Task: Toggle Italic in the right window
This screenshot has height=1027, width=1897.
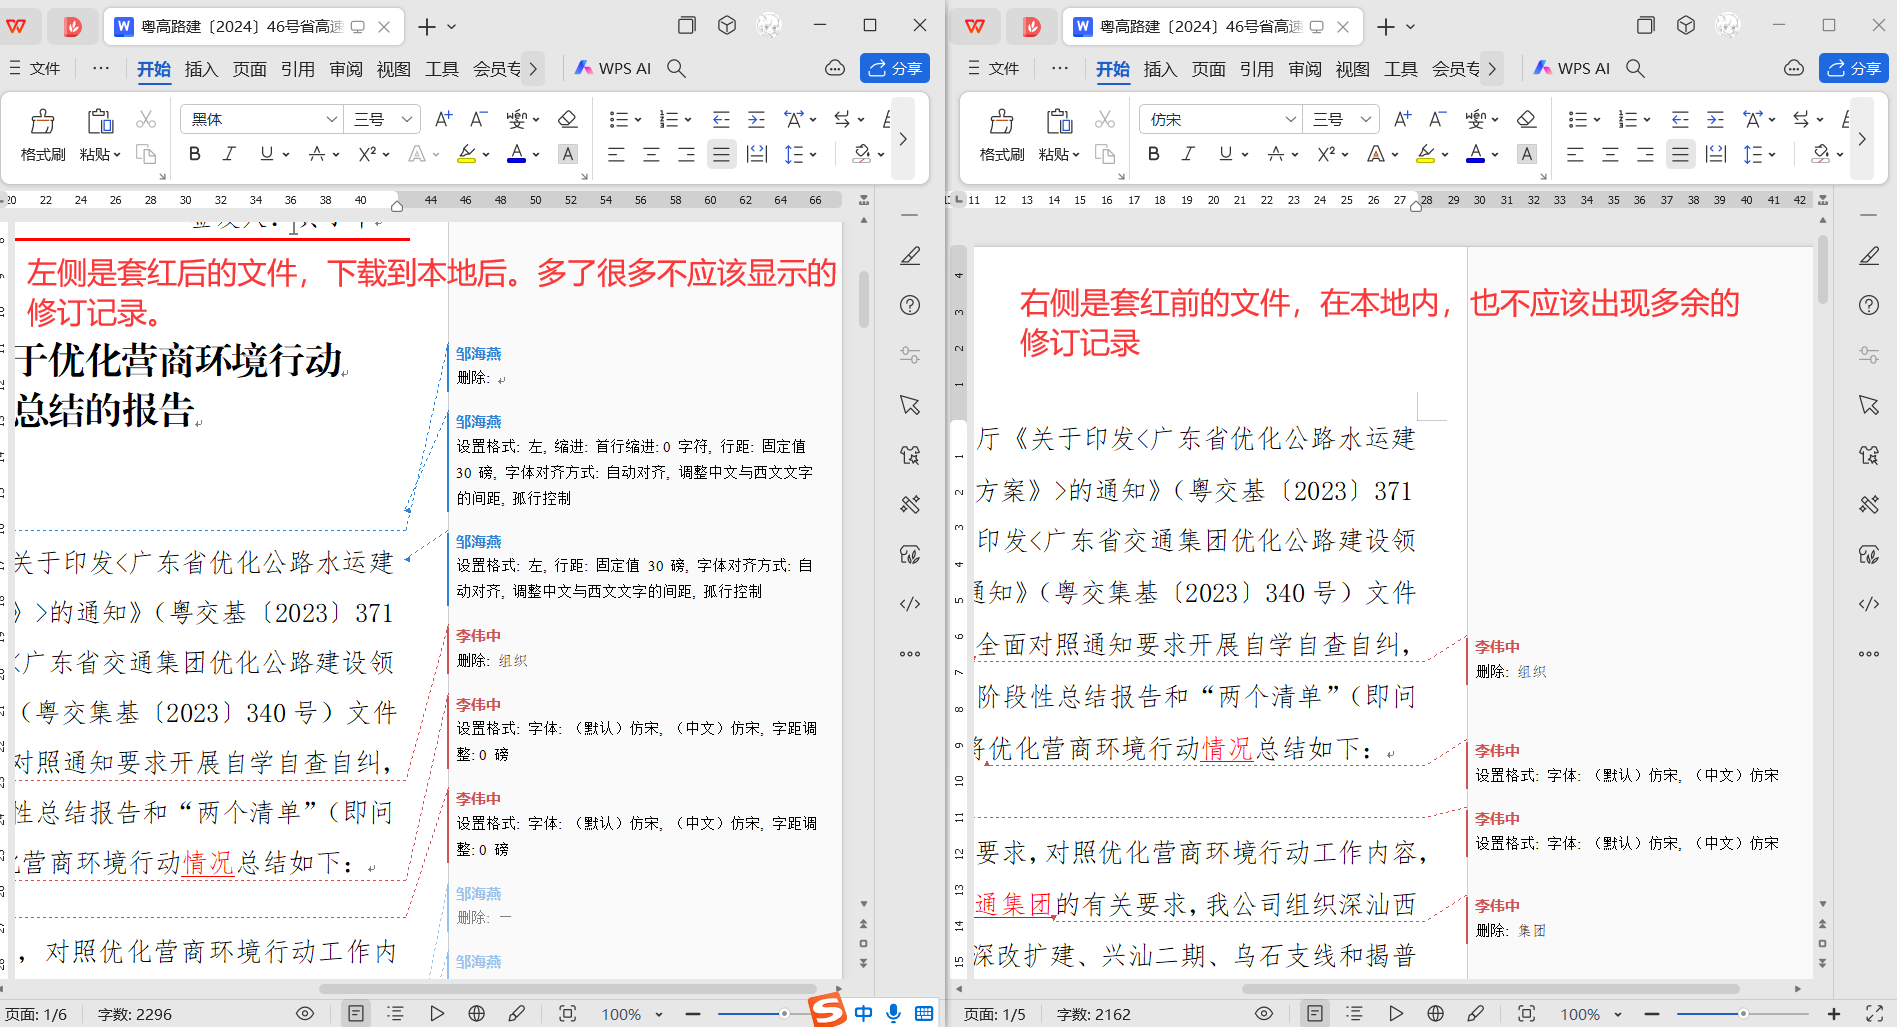Action: 1188,154
